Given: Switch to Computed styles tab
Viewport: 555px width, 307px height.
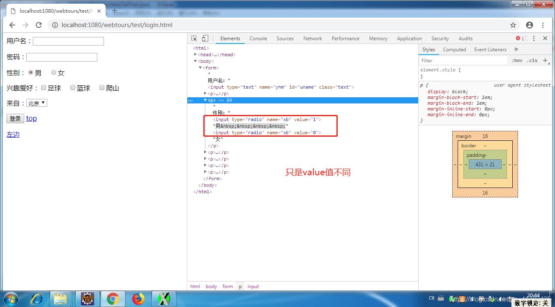Looking at the screenshot, I should coord(454,50).
